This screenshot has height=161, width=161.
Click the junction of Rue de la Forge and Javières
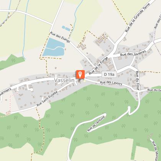tap(113, 56)
